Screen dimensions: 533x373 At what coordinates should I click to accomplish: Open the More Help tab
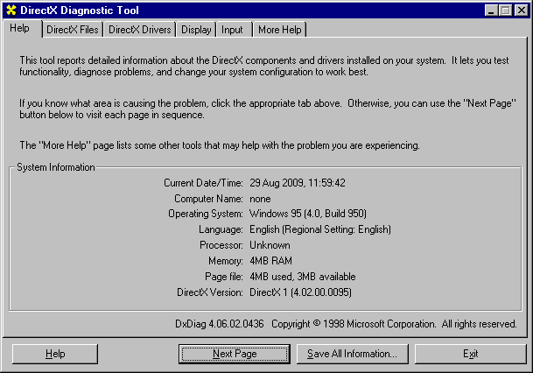(x=279, y=30)
